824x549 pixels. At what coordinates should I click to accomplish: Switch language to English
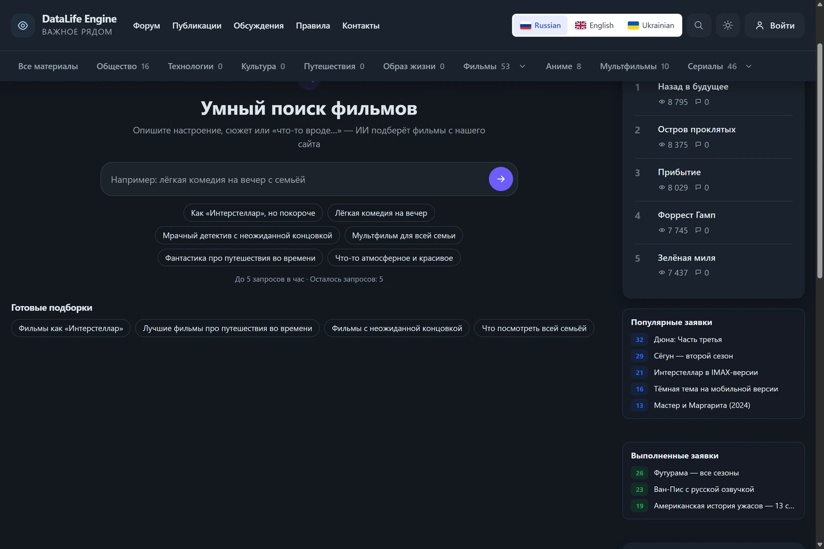click(594, 25)
